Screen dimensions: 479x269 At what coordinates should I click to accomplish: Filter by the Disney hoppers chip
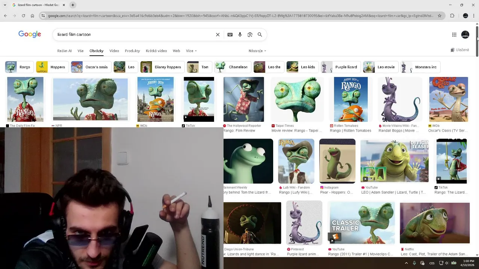(x=162, y=67)
